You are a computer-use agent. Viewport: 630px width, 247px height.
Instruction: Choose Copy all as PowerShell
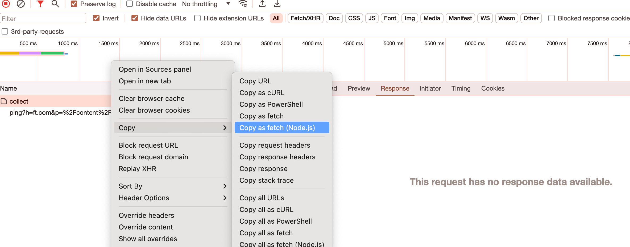[x=282, y=221]
